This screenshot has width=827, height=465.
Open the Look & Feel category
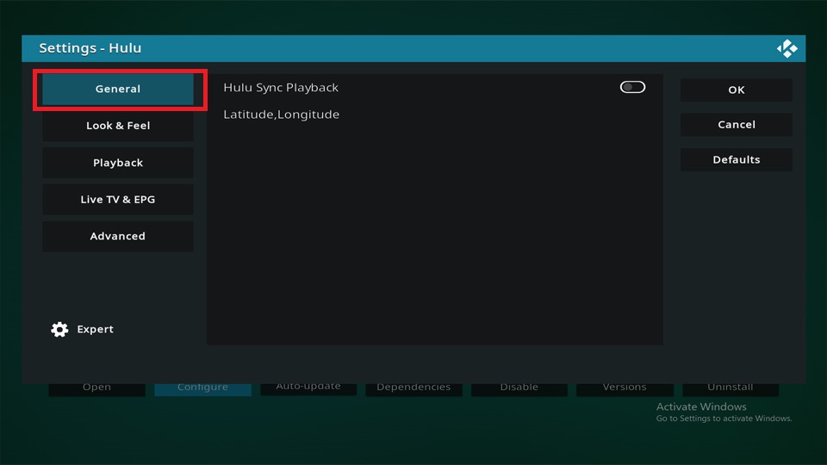[118, 126]
